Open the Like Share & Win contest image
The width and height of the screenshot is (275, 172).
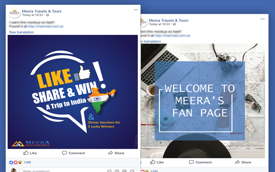[x=73, y=92]
